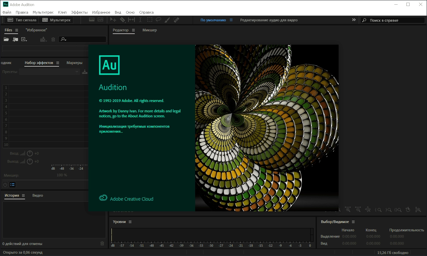427x256 pixels.
Task: Toggle effects rack power button
Action: (5, 184)
